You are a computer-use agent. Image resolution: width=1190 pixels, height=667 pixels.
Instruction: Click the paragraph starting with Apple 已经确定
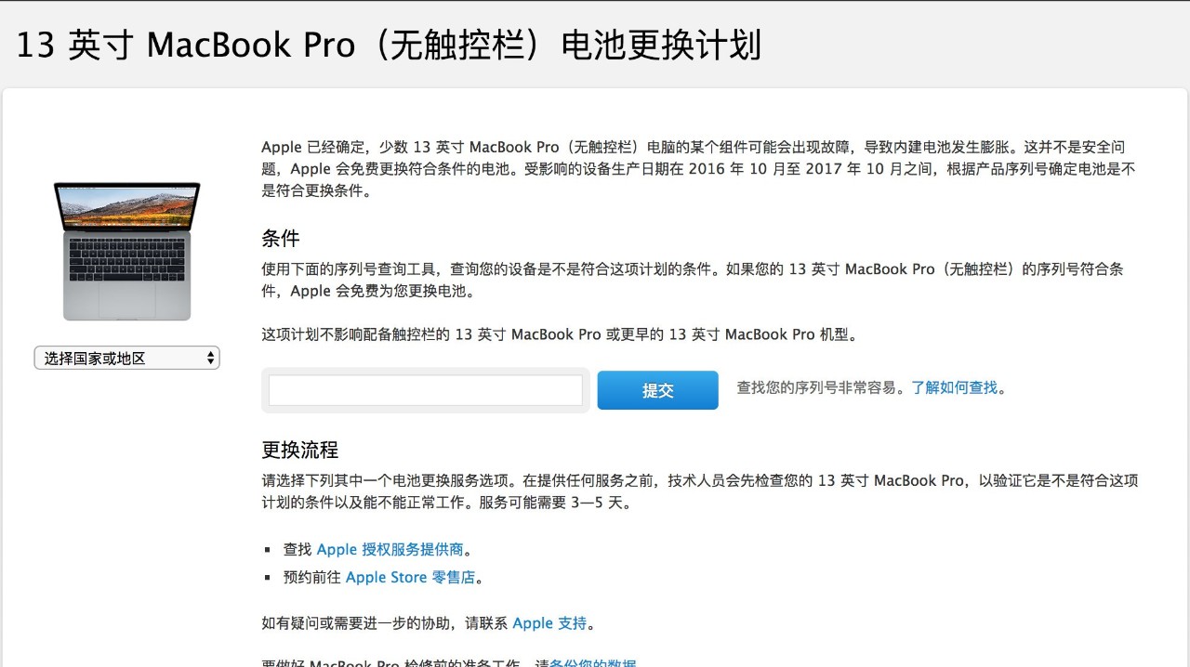click(x=698, y=169)
